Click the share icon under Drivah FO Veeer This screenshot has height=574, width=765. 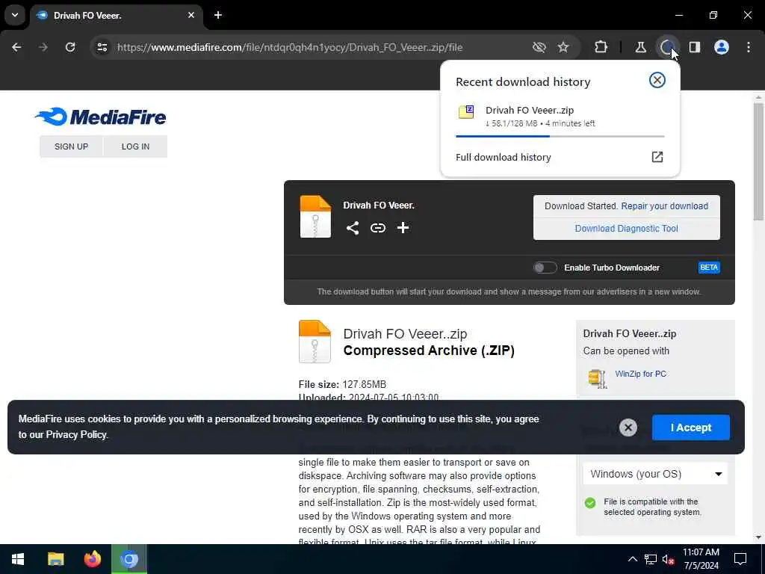pyautogui.click(x=353, y=228)
